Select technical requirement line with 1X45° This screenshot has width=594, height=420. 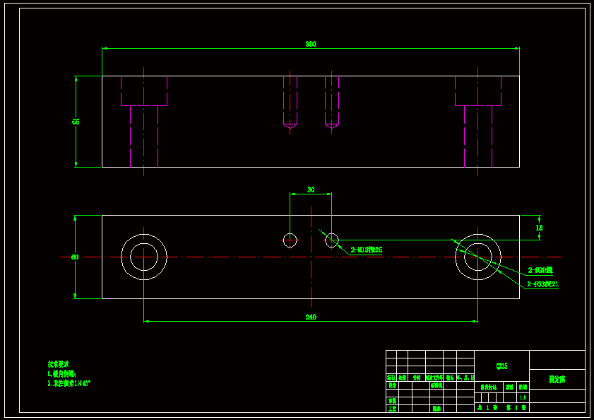point(69,383)
